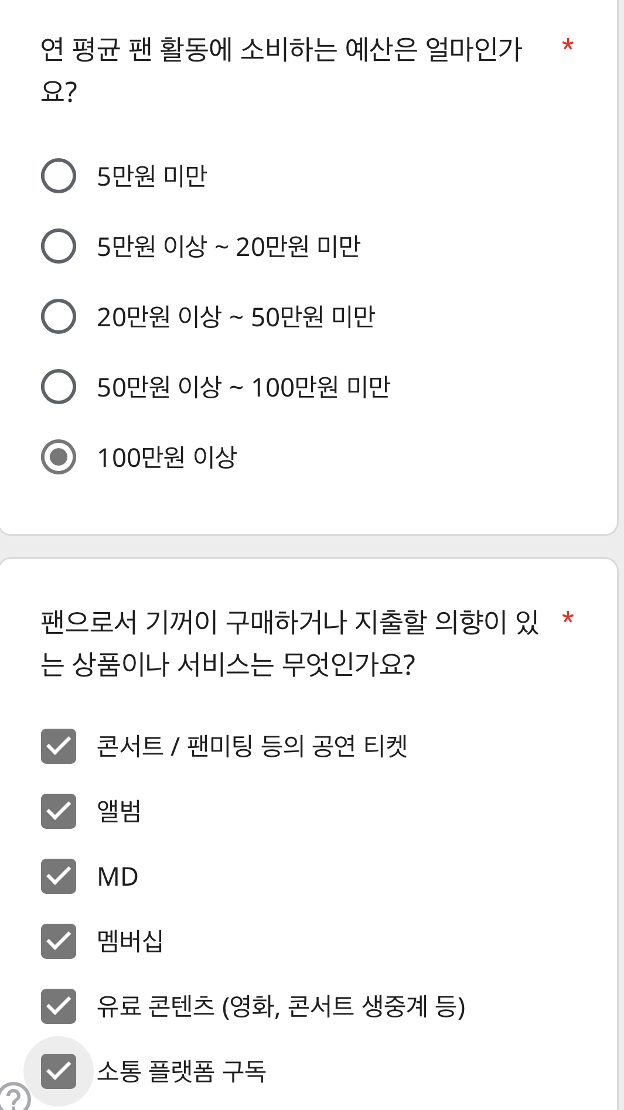
Task: Click the red asterisk beside the purchase question
Action: coord(567,619)
